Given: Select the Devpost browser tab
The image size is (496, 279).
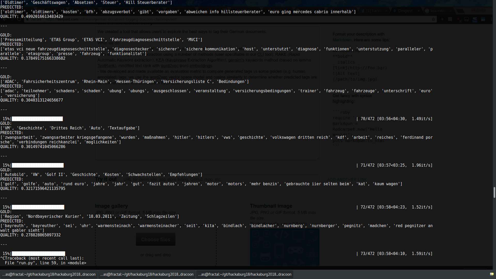Looking at the screenshot, I should (405, 11).
